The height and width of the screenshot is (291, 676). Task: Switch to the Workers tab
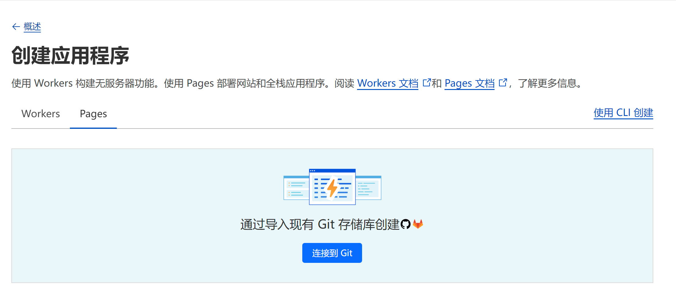[x=41, y=114]
